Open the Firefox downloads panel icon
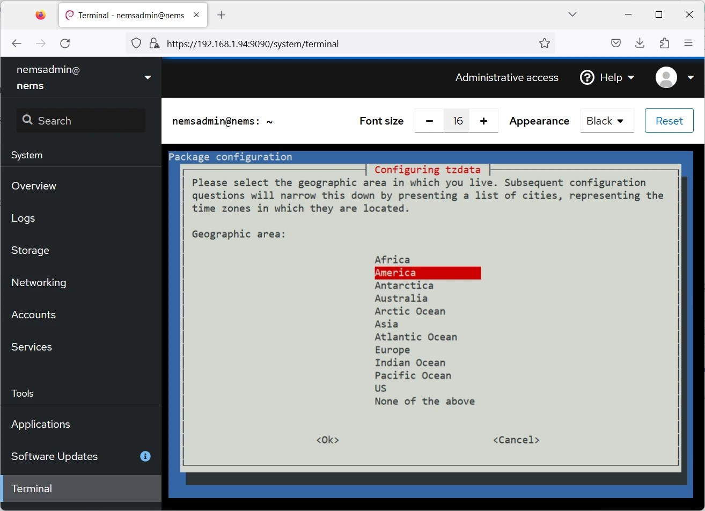The image size is (705, 511). pyautogui.click(x=640, y=42)
